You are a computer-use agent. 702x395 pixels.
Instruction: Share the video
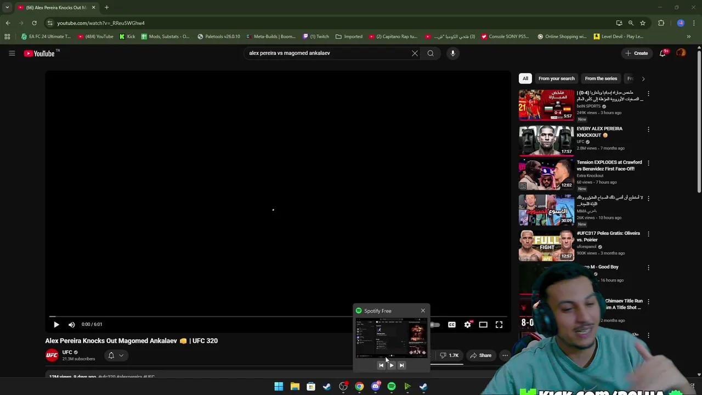coord(481,355)
